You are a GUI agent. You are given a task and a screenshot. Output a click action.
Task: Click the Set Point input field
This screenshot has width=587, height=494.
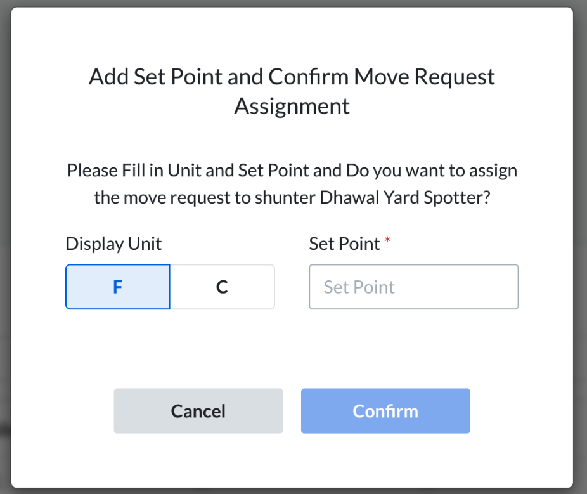413,287
